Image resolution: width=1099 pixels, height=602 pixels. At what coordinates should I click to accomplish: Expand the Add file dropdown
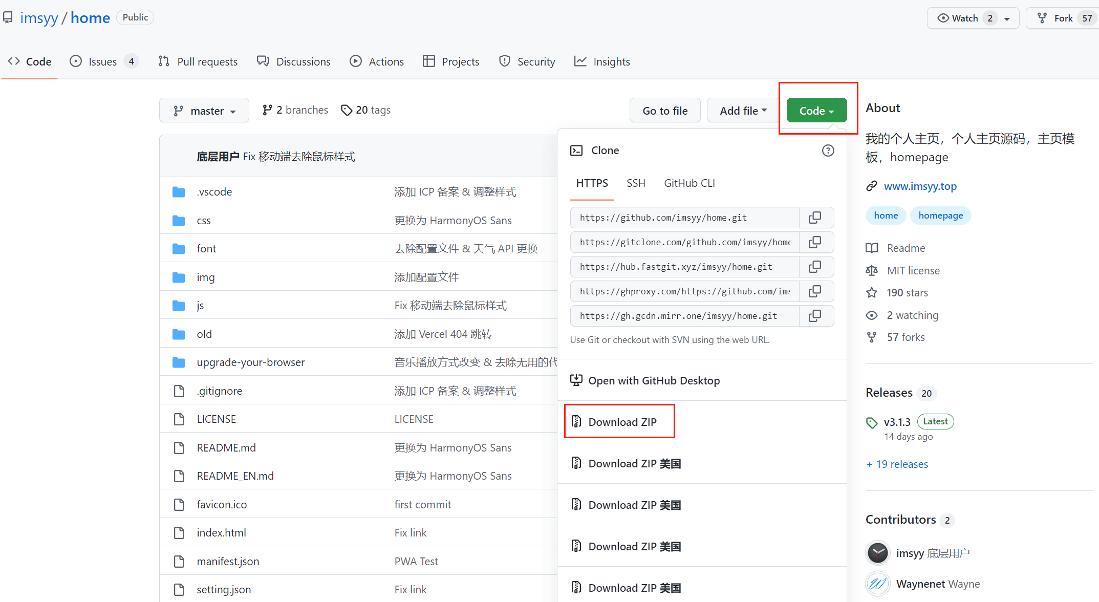pyautogui.click(x=743, y=111)
